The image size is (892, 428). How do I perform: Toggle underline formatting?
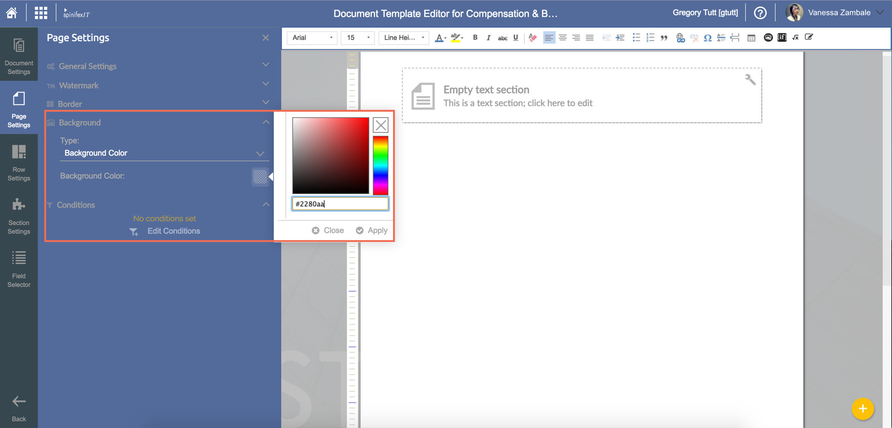[x=516, y=38]
